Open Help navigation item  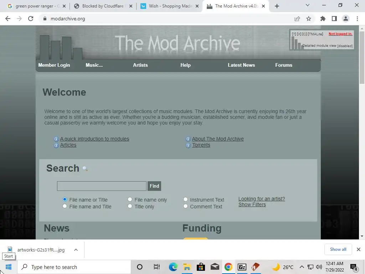[185, 65]
